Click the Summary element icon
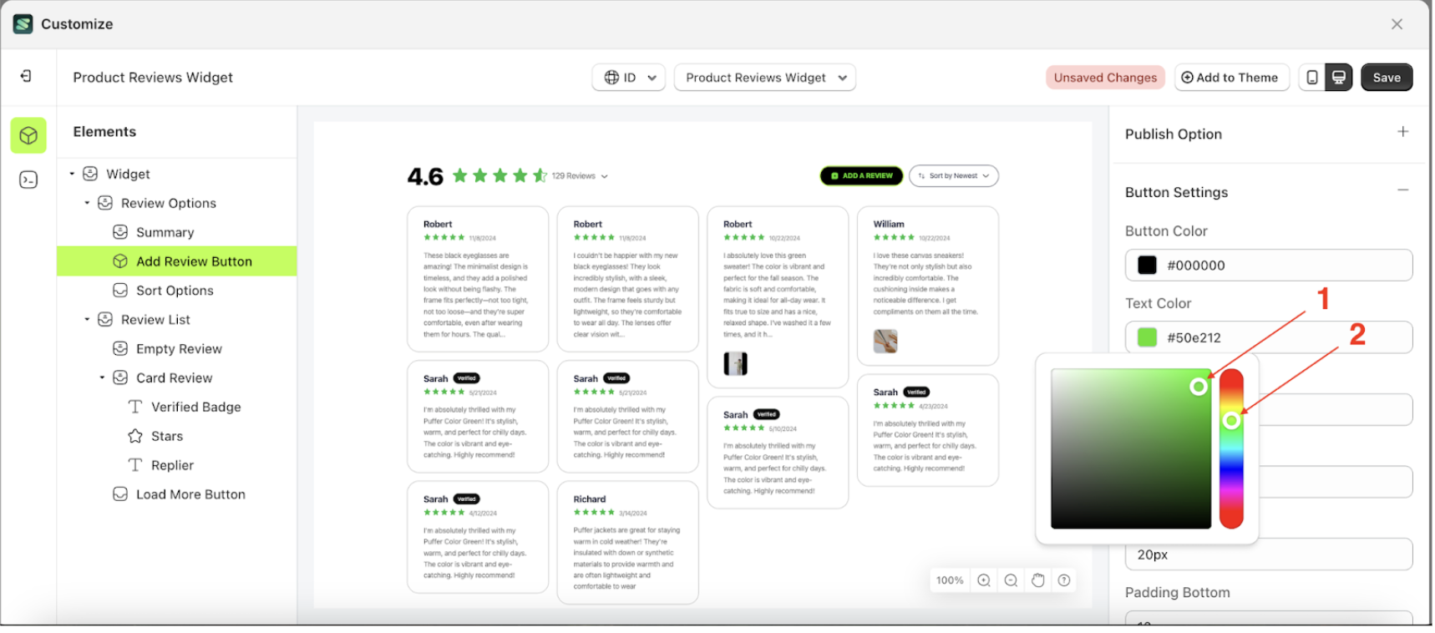The width and height of the screenshot is (1435, 633). tap(120, 232)
